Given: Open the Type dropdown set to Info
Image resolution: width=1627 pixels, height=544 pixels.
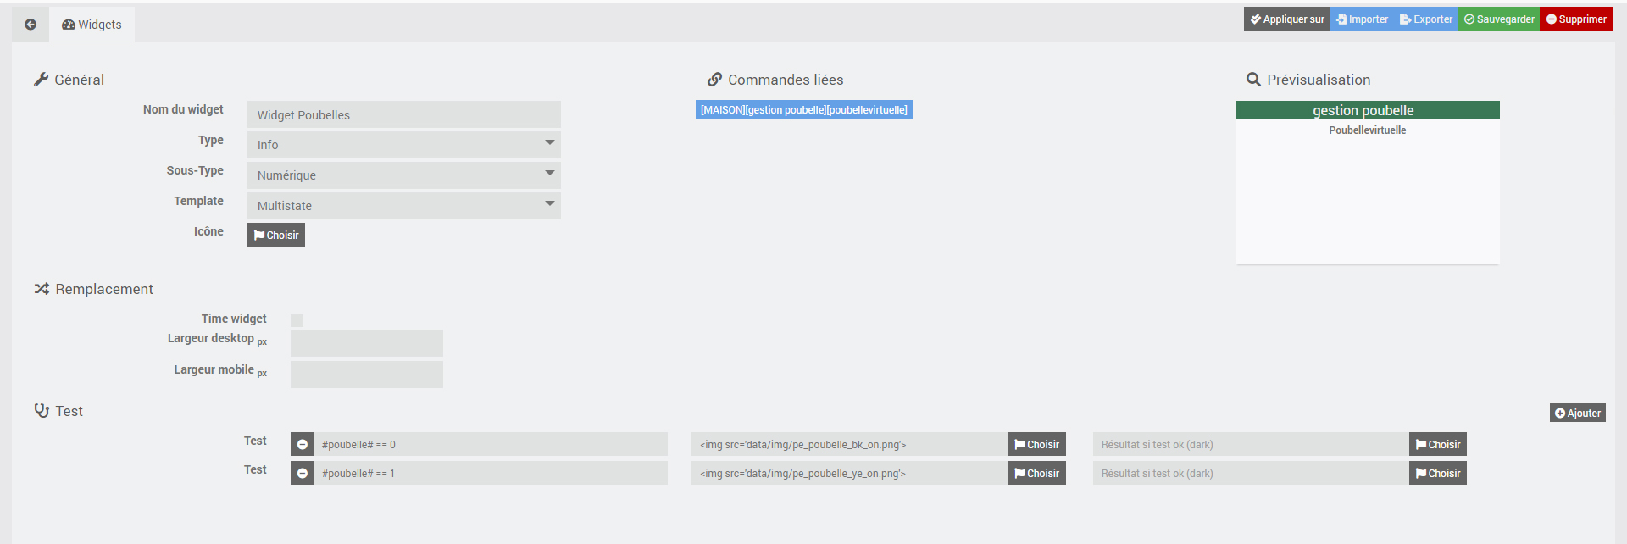Looking at the screenshot, I should point(404,145).
